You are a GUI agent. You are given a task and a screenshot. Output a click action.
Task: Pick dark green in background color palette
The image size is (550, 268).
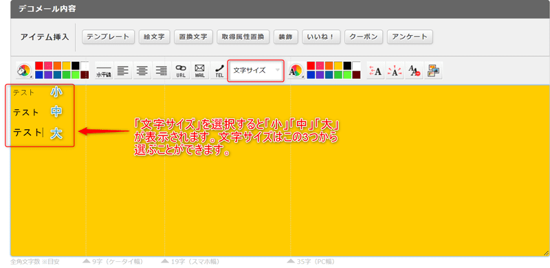66,75
